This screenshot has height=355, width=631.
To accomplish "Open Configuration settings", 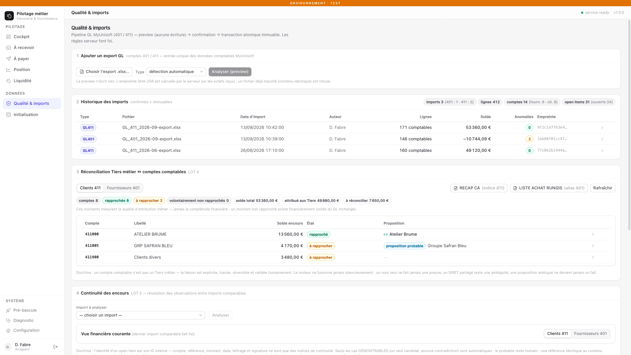I will point(32,330).
